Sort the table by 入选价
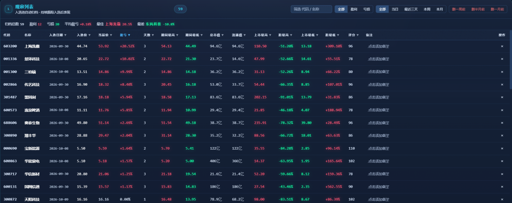Viewport: 512px width, 203px height. tap(83, 35)
